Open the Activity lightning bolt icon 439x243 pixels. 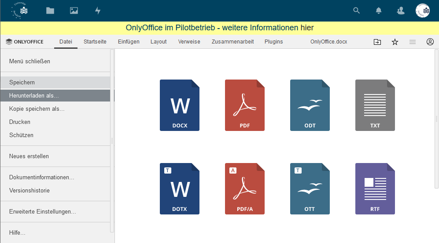coord(98,11)
